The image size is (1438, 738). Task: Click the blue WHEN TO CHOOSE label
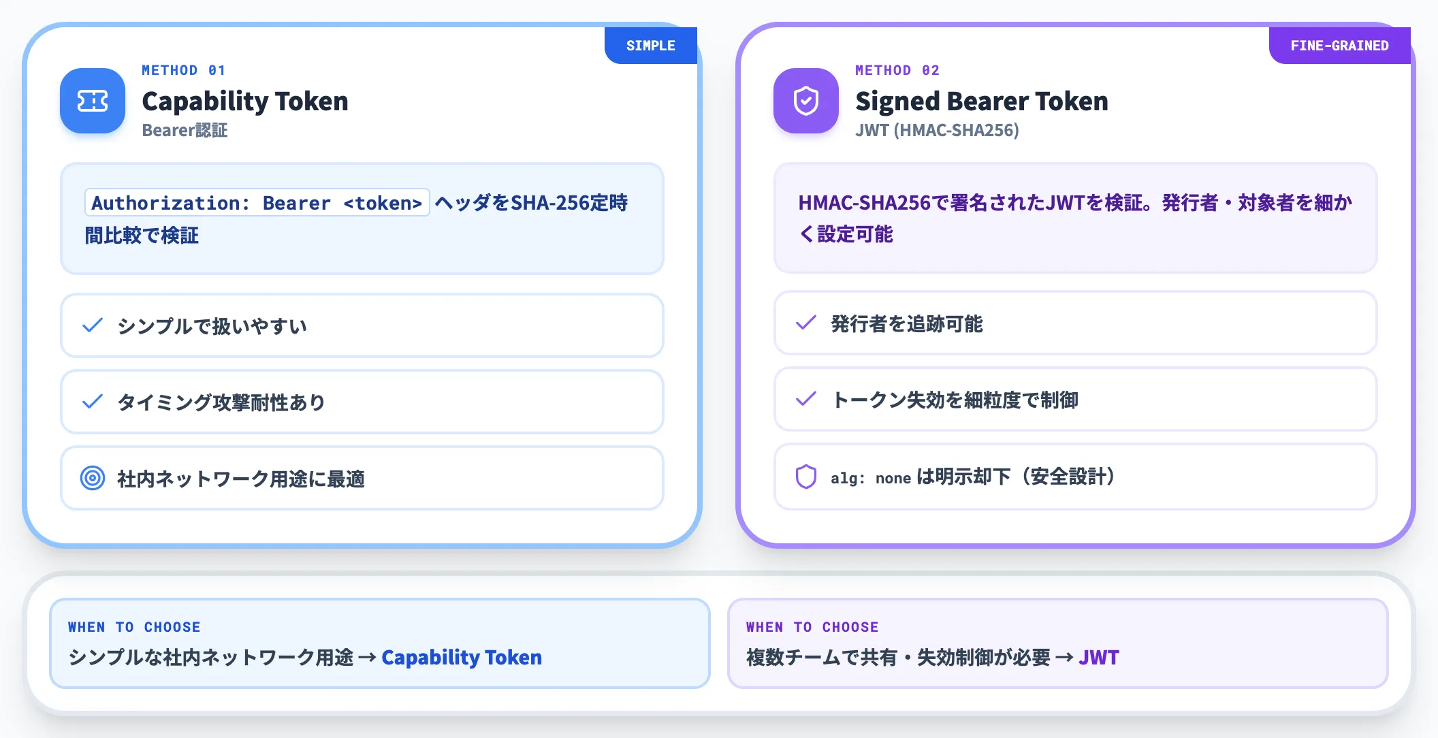click(134, 627)
